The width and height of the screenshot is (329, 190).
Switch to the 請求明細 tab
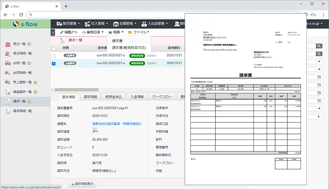coord(90,97)
